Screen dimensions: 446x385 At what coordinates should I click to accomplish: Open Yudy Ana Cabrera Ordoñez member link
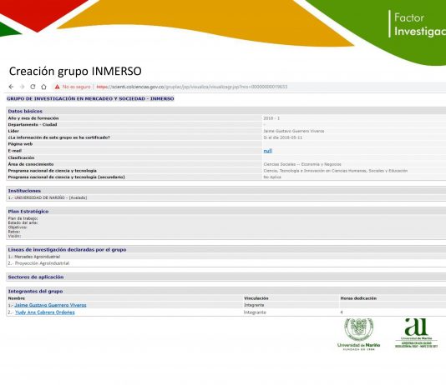pyautogui.click(x=45, y=312)
